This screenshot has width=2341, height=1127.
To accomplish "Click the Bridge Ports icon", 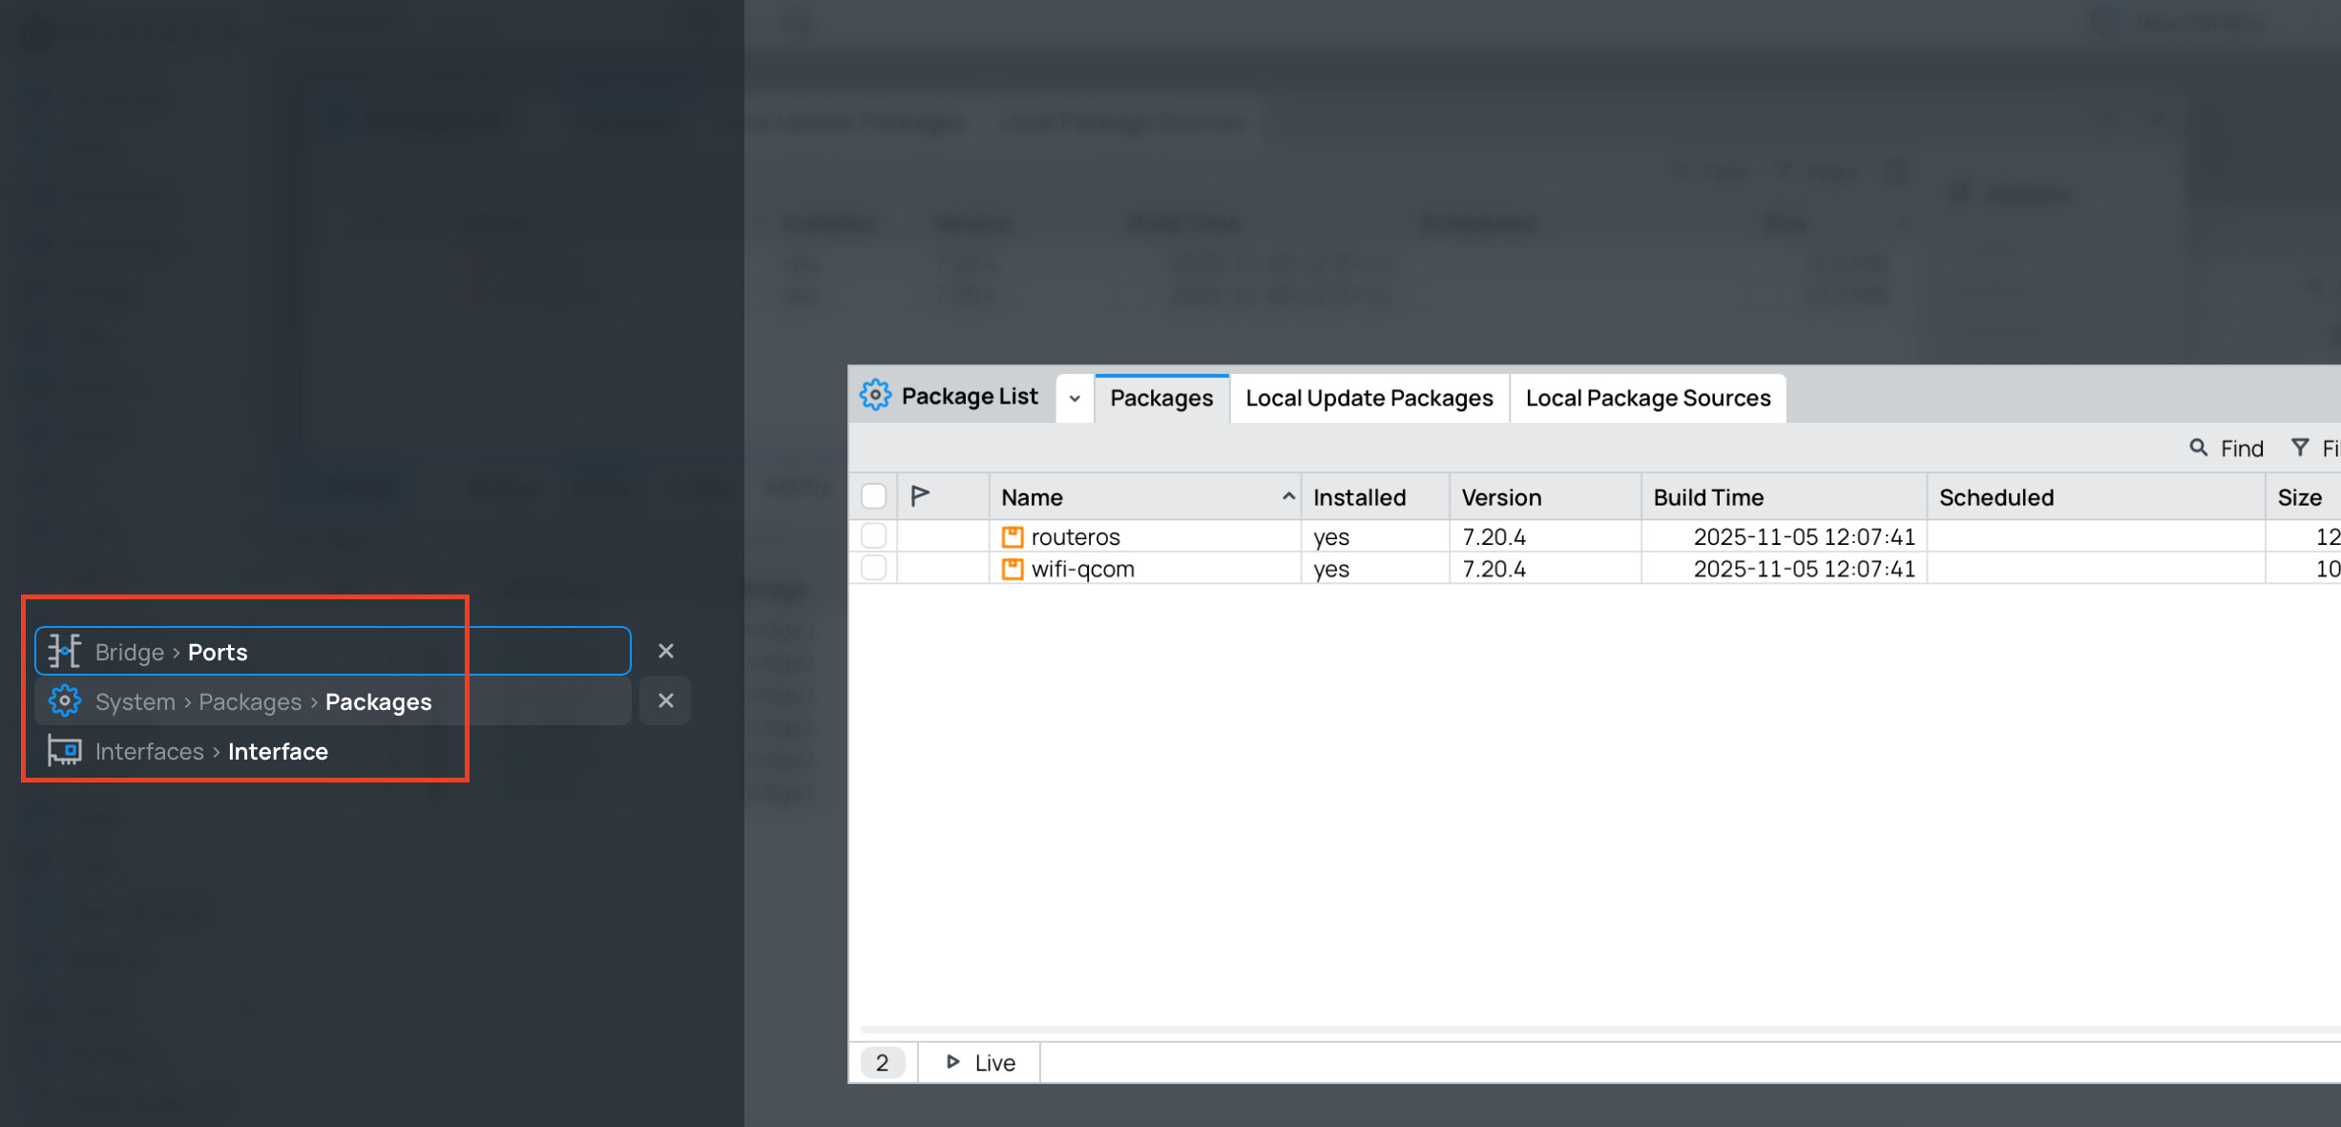I will pyautogui.click(x=64, y=651).
